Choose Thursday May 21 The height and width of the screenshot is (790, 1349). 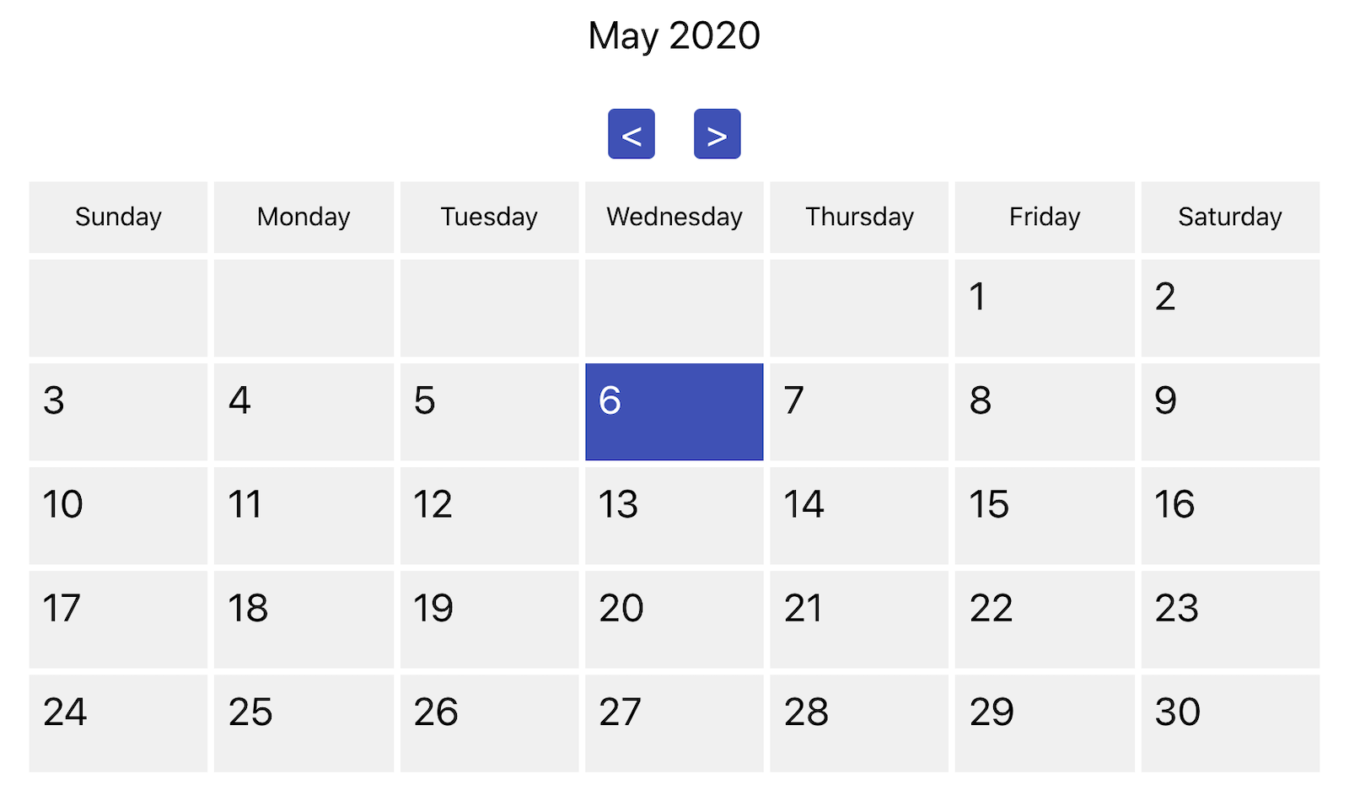coord(858,619)
